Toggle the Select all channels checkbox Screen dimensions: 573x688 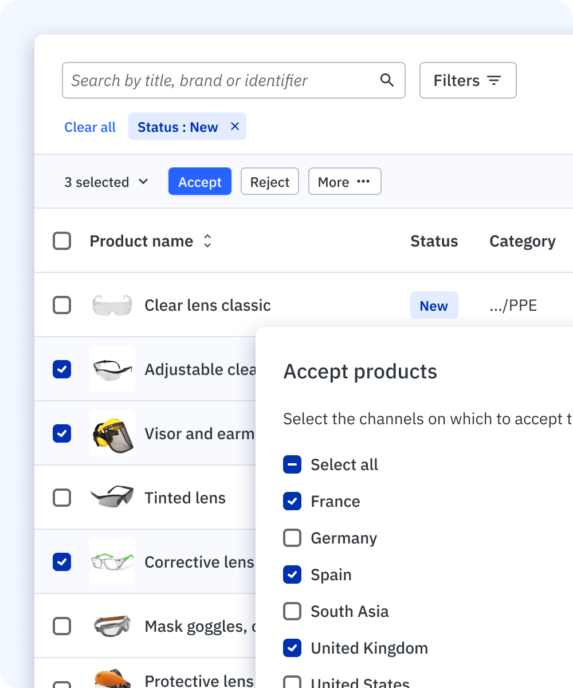[292, 464]
